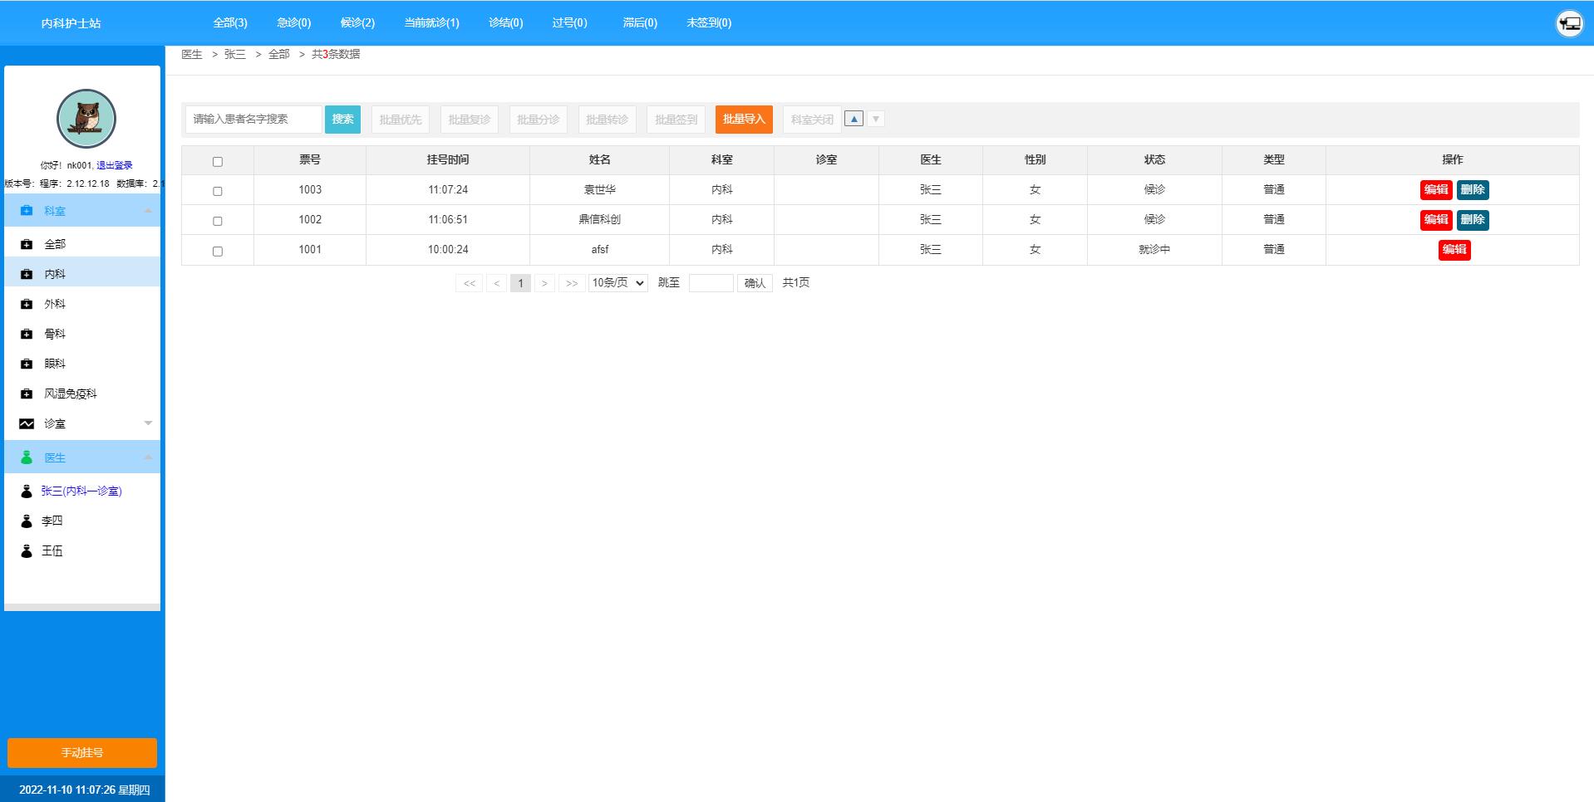Click the person icon beside 王伍
This screenshot has height=802, width=1594.
pyautogui.click(x=27, y=551)
